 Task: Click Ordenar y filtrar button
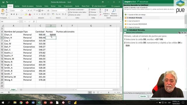[106, 13]
